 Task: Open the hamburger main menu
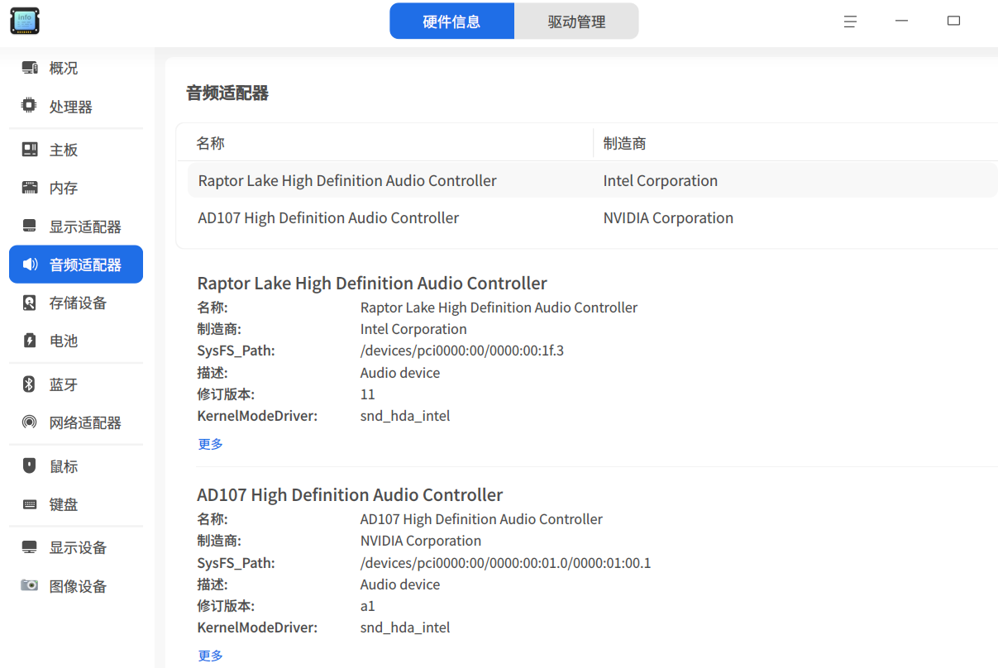pos(850,21)
